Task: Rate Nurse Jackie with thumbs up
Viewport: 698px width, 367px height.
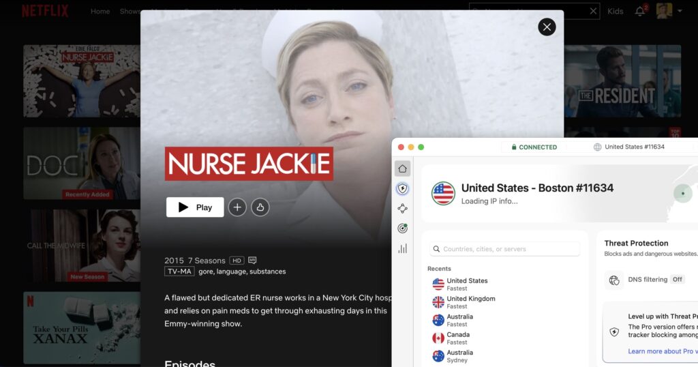Action: pos(260,207)
